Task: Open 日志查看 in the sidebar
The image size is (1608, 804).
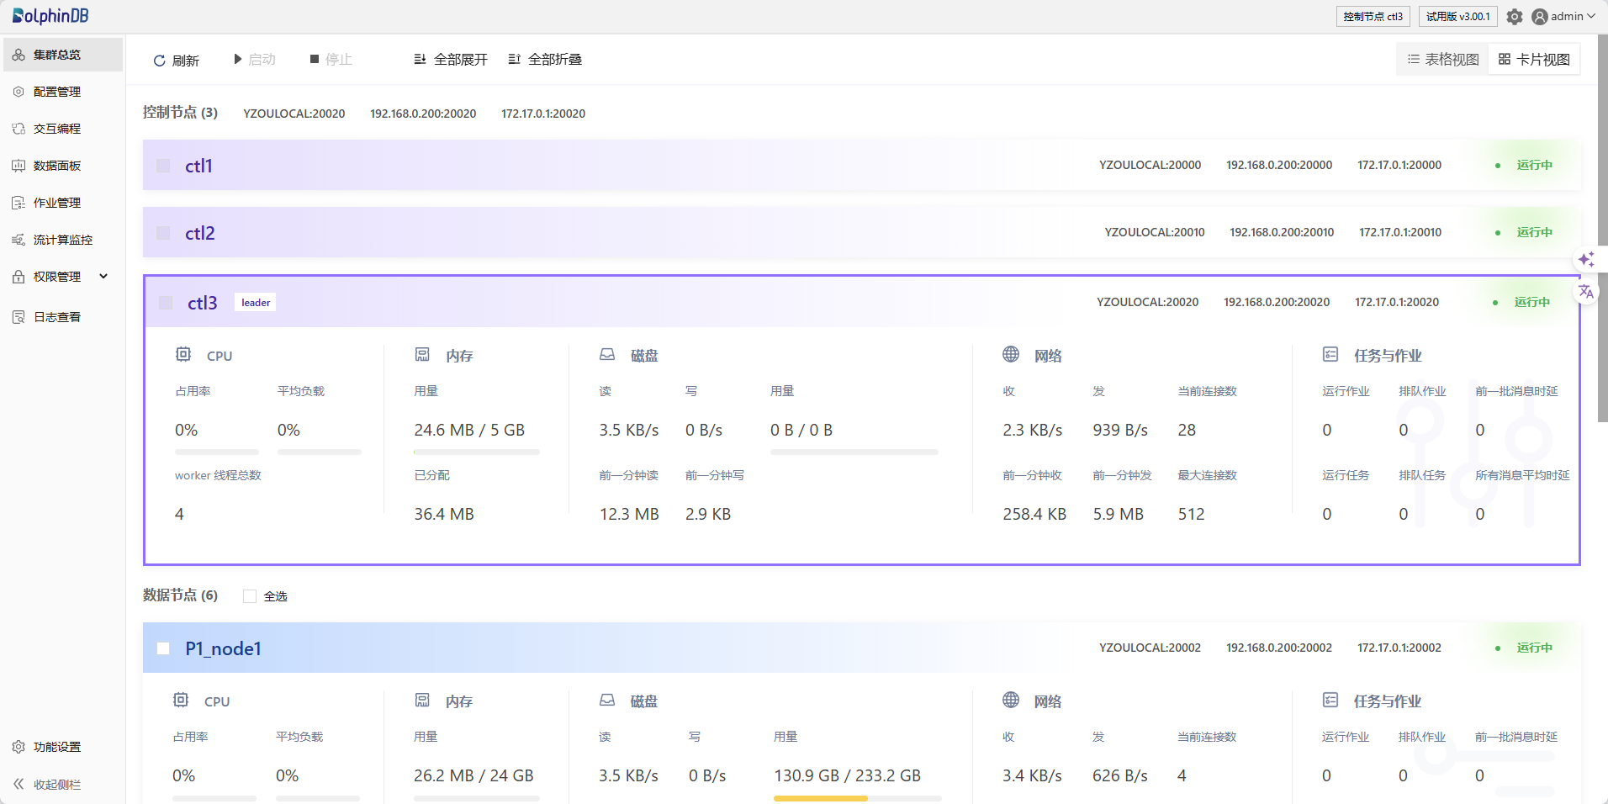Action: coord(57,317)
